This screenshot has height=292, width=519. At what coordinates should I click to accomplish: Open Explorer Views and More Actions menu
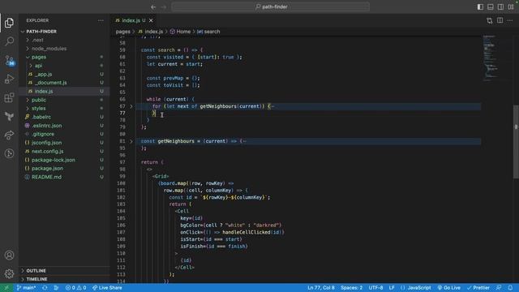click(x=101, y=20)
